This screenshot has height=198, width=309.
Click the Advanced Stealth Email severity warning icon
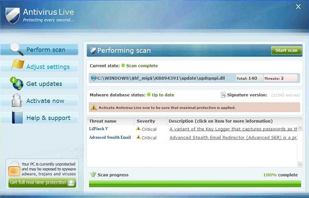(x=139, y=137)
